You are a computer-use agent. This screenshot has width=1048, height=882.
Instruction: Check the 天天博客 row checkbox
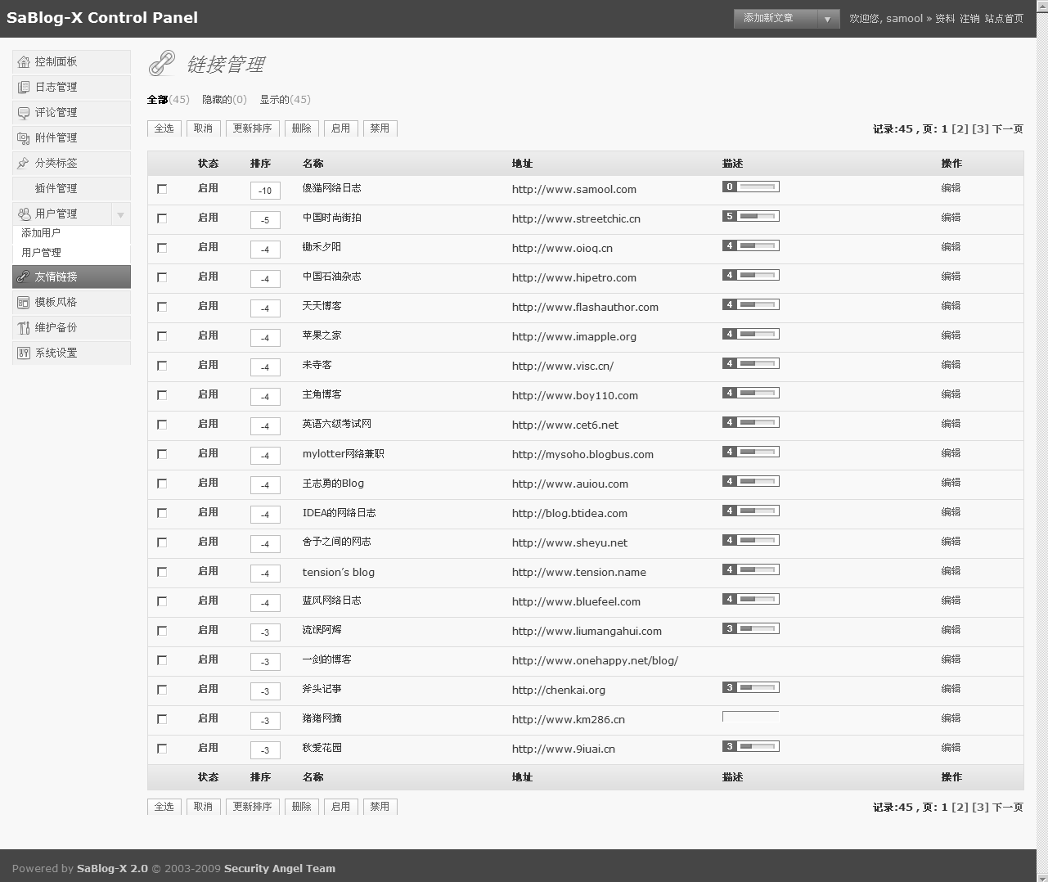[x=162, y=307]
